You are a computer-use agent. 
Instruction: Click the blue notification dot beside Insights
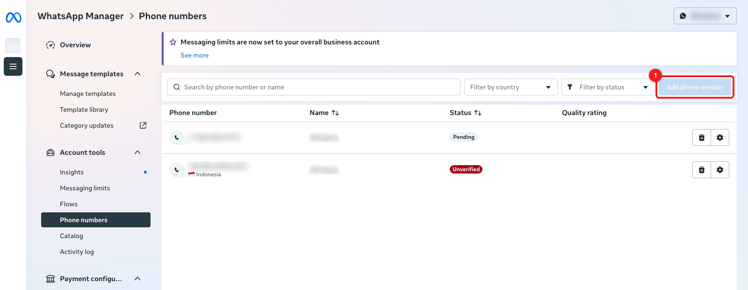click(x=145, y=172)
